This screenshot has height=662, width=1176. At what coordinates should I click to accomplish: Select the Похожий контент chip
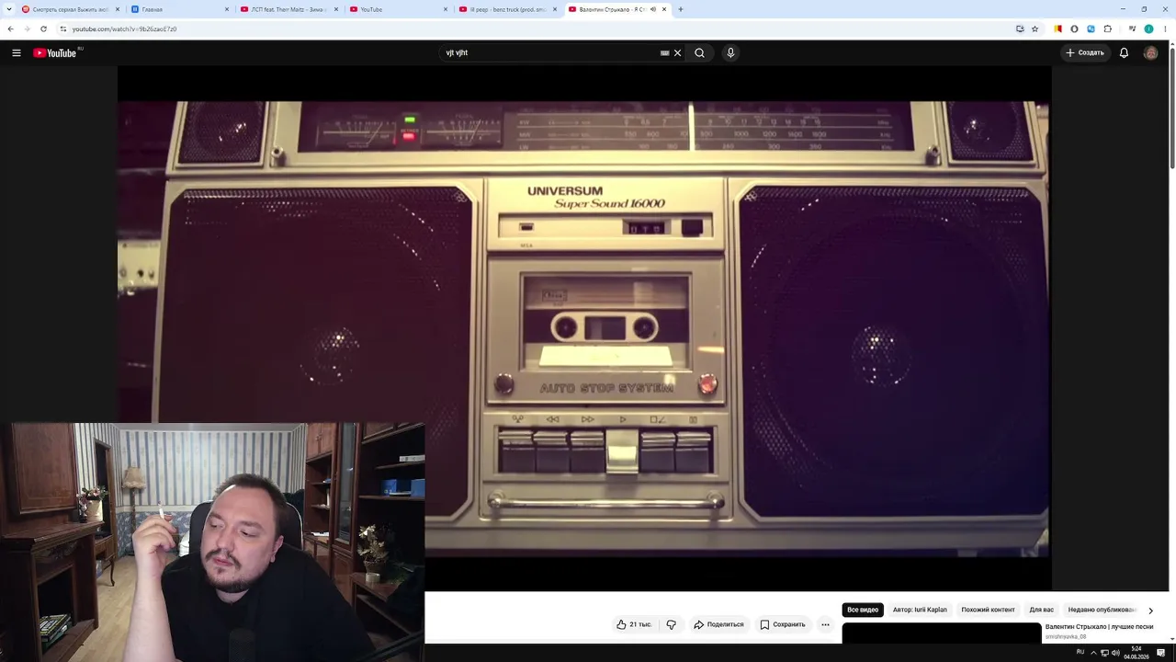(x=988, y=610)
